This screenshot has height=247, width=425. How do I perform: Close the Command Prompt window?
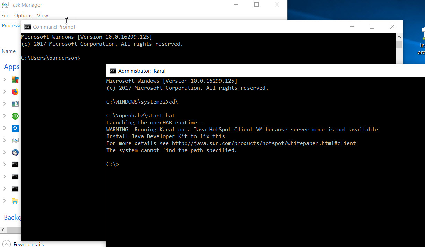click(x=392, y=27)
